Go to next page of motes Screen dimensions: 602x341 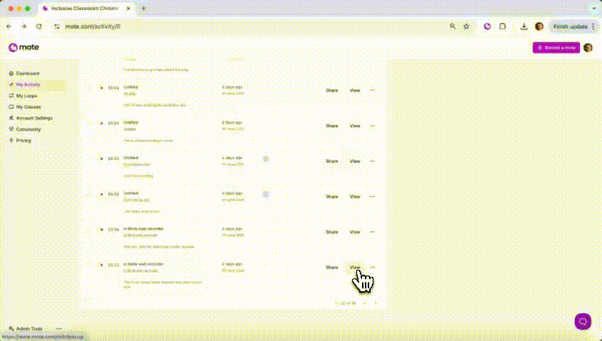(x=376, y=303)
